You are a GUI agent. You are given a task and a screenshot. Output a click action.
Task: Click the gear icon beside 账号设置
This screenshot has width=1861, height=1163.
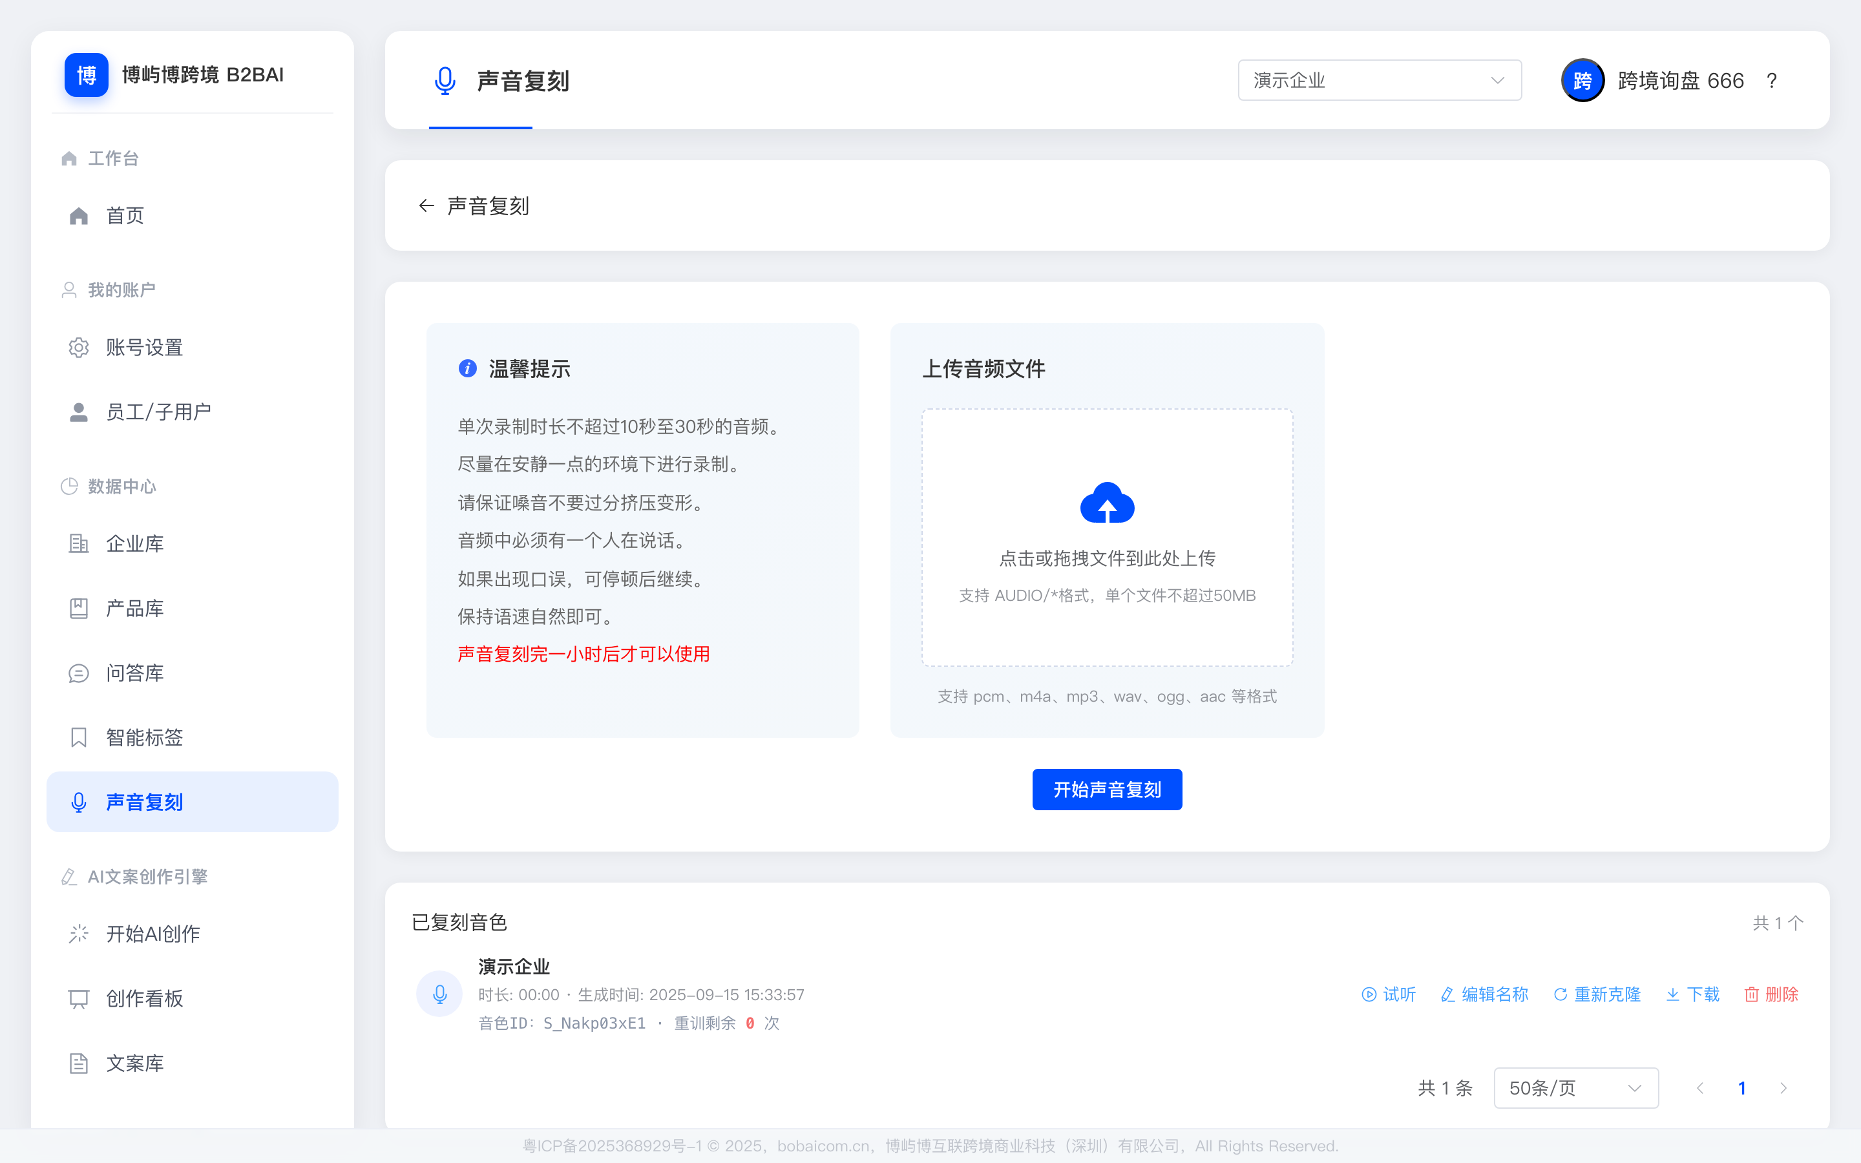tap(78, 348)
